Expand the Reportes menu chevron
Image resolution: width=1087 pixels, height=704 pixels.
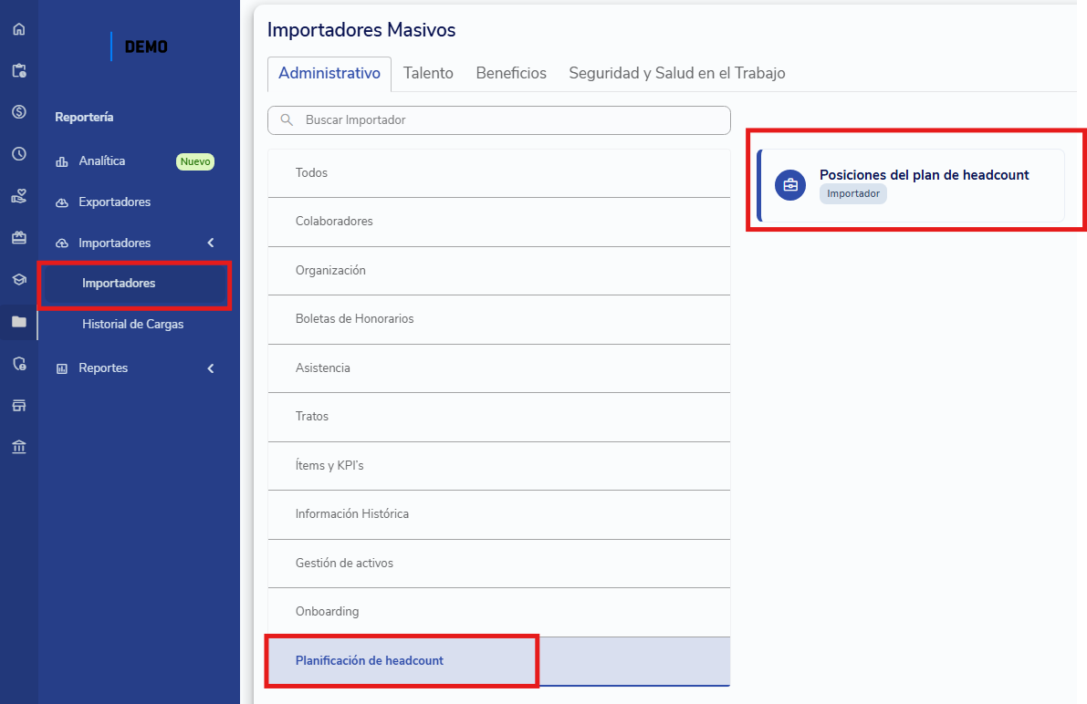click(211, 368)
